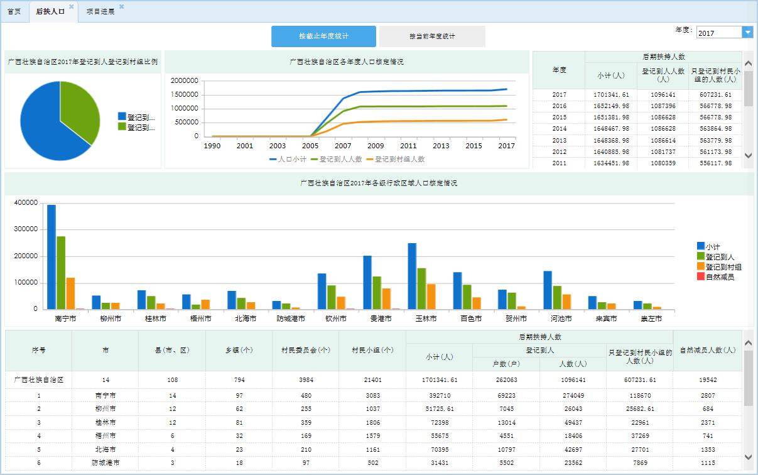Hide 人口小计 line via legend
Image resolution: width=758 pixels, height=475 pixels.
click(288, 160)
